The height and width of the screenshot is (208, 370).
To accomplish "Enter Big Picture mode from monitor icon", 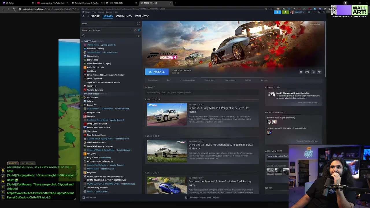I will [x=309, y=12].
